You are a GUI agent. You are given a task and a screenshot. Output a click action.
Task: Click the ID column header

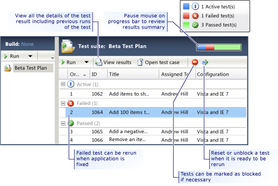99,74
